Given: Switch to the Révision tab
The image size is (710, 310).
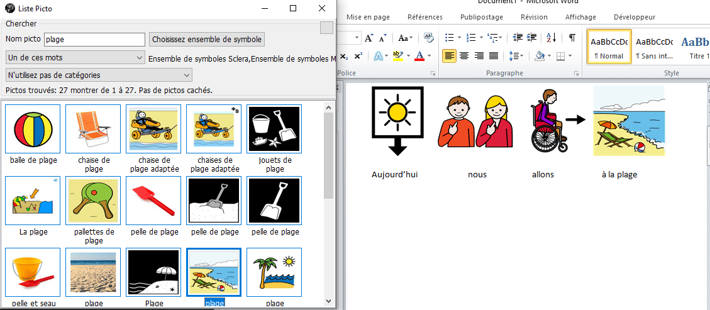Looking at the screenshot, I should [x=534, y=17].
